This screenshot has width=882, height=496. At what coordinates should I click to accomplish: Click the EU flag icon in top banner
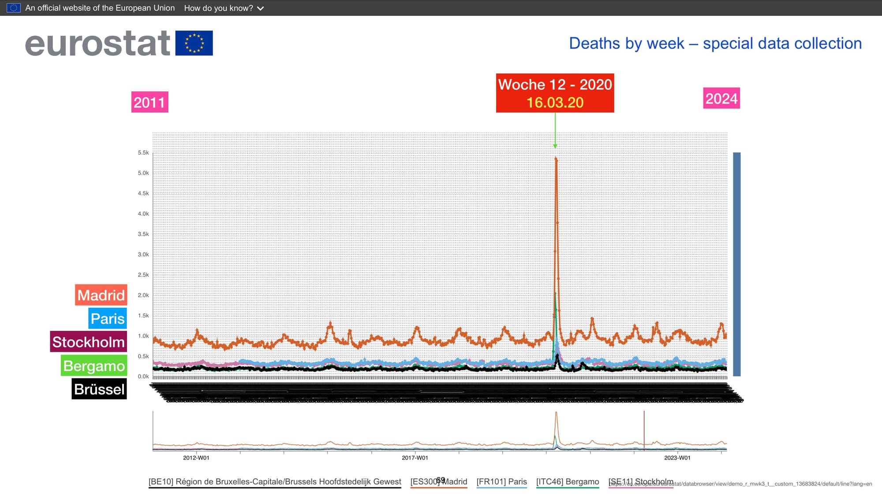click(x=14, y=8)
